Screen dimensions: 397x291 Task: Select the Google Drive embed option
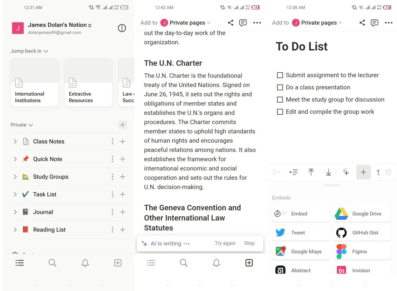362,214
